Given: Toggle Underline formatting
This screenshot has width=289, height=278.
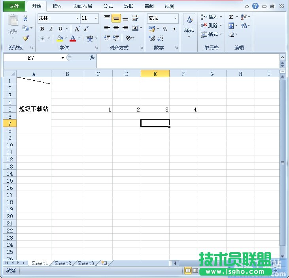Looking at the screenshot, I should pos(60,29).
